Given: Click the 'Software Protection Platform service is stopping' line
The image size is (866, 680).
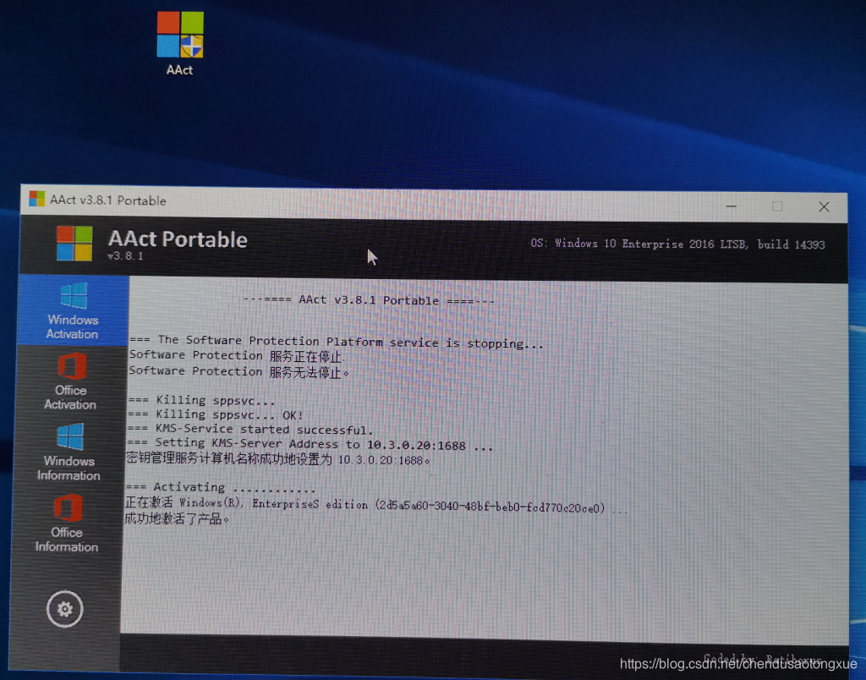Looking at the screenshot, I should coord(337,342).
